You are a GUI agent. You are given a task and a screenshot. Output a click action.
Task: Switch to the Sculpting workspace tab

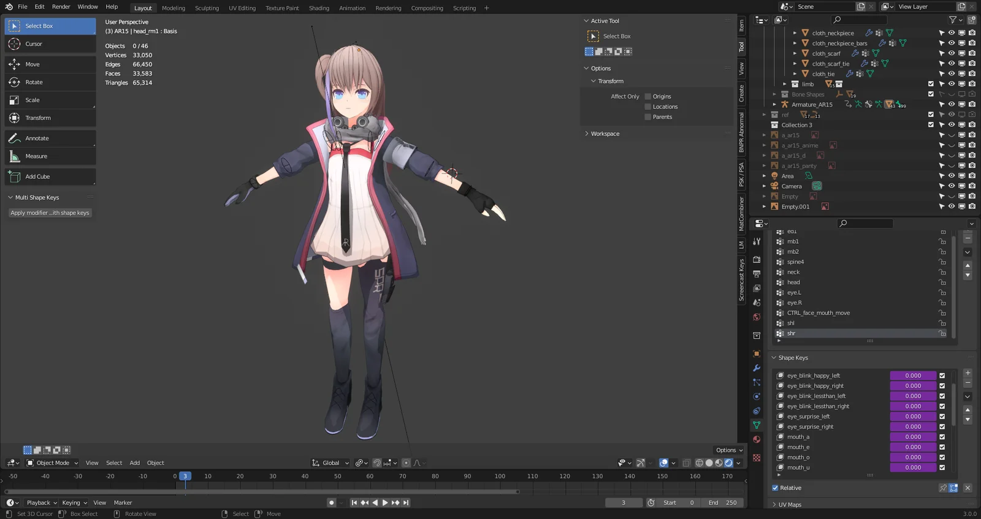click(x=207, y=8)
